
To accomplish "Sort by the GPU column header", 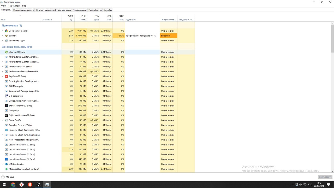I will pyautogui.click(x=119, y=18).
